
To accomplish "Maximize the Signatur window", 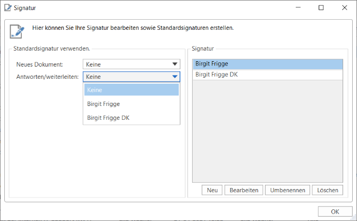I will (321, 8).
